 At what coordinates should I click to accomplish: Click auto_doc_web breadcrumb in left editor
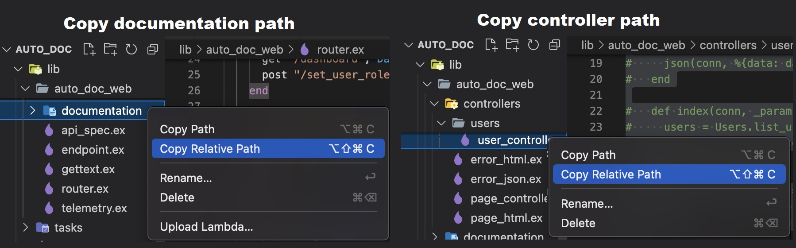(244, 50)
